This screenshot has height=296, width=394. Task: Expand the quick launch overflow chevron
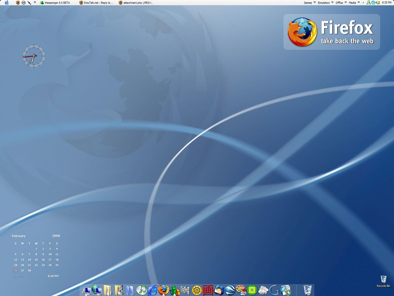[x=35, y=2]
